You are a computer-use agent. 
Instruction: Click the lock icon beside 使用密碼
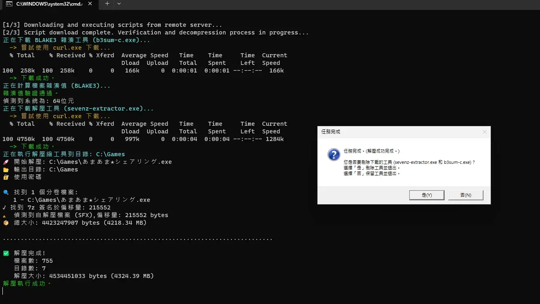(6, 177)
